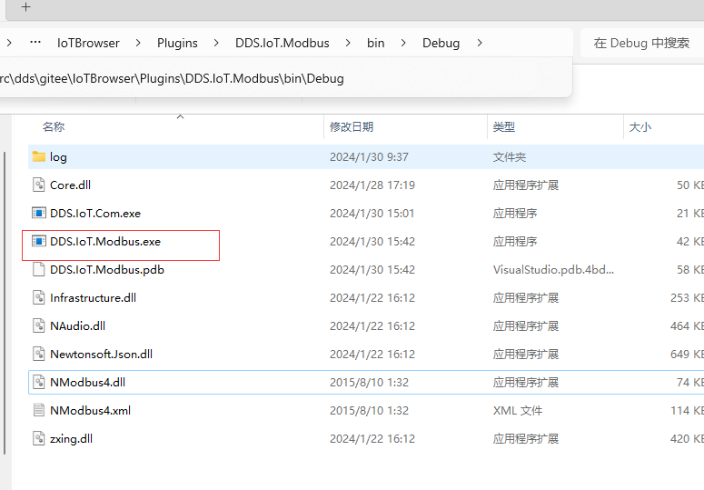Select the NAudio.dll file name
Image resolution: width=704 pixels, height=490 pixels.
click(x=78, y=326)
